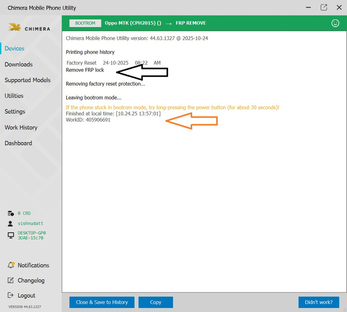Image resolution: width=347 pixels, height=312 pixels.
Task: Click the Leaving bootrom mode... line
Action: tap(94, 97)
